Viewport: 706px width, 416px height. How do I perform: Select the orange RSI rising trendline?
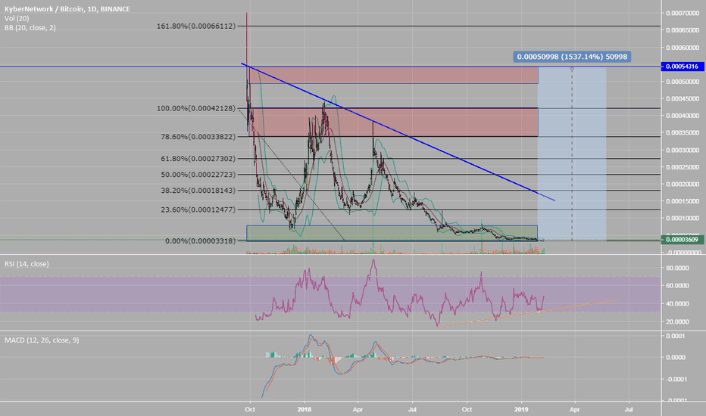pos(528,313)
